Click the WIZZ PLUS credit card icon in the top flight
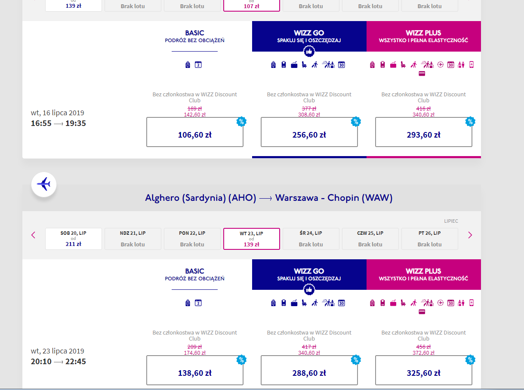524x390 pixels. point(422,74)
